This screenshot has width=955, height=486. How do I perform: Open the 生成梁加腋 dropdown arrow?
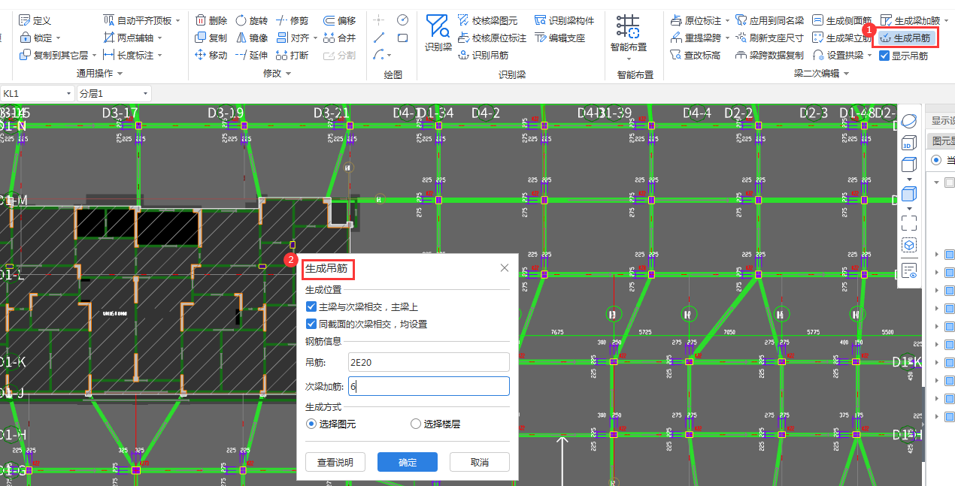[944, 20]
